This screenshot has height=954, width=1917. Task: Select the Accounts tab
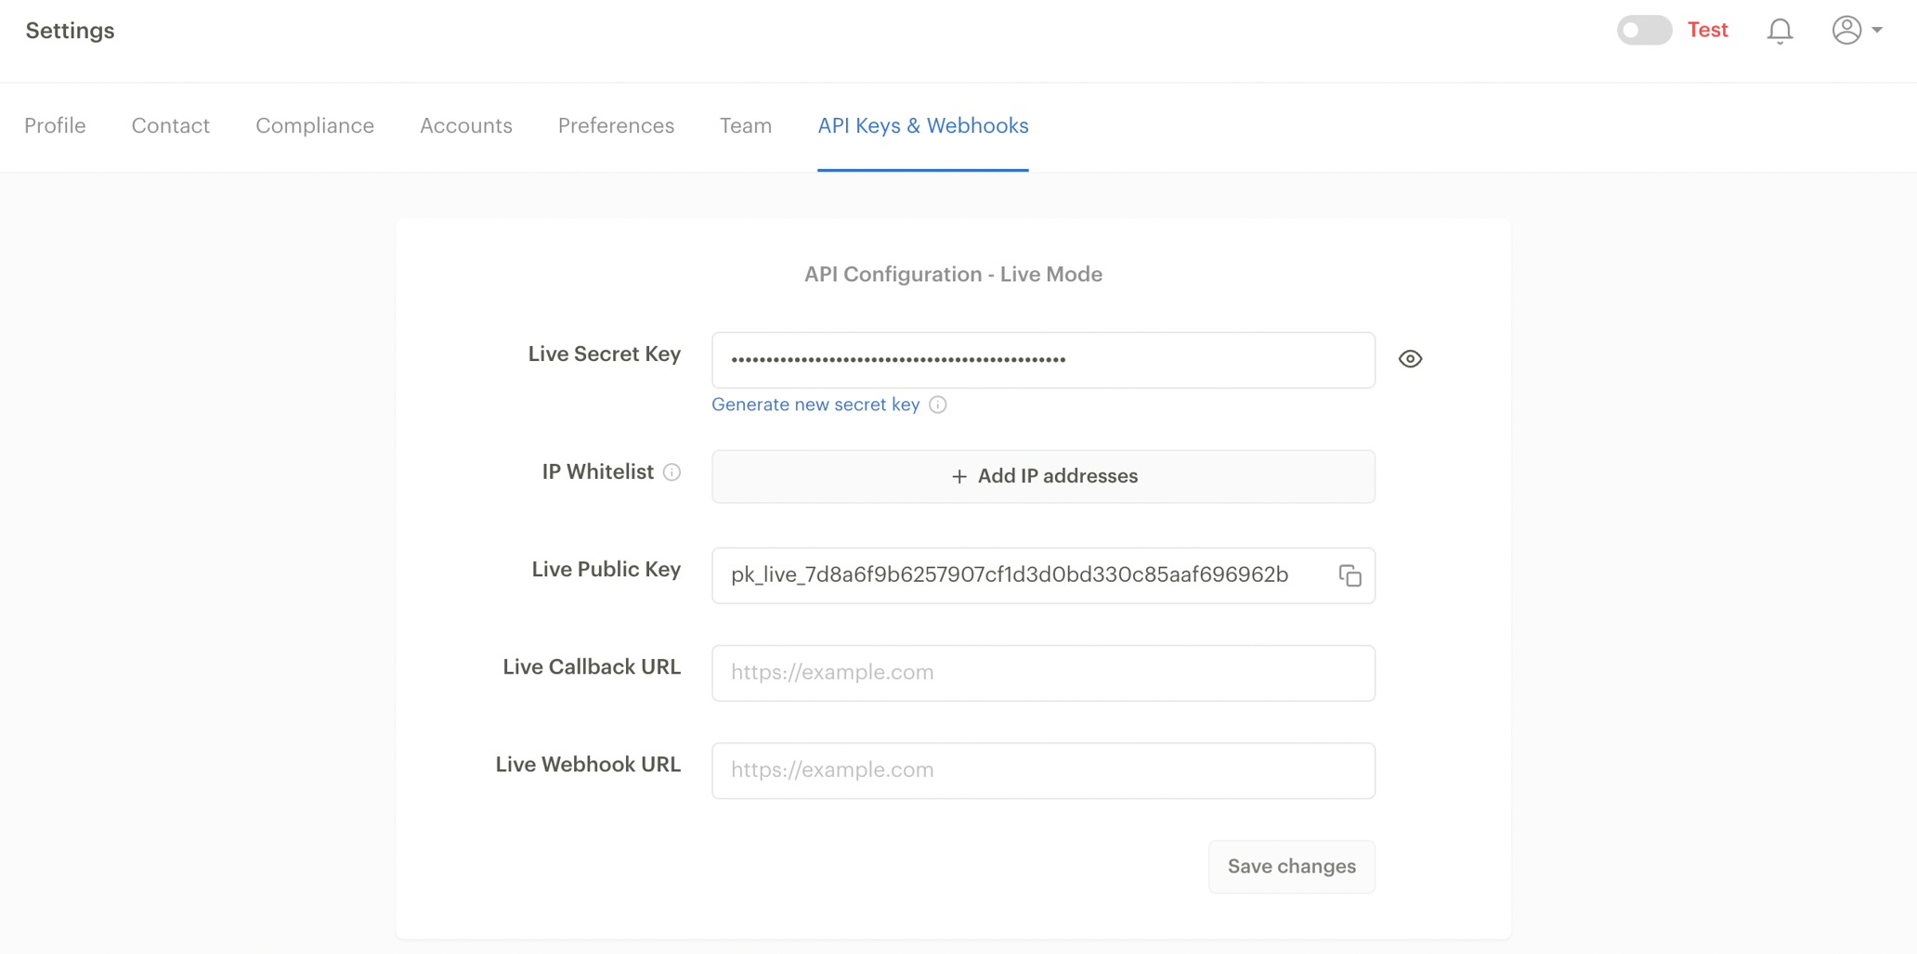[465, 126]
